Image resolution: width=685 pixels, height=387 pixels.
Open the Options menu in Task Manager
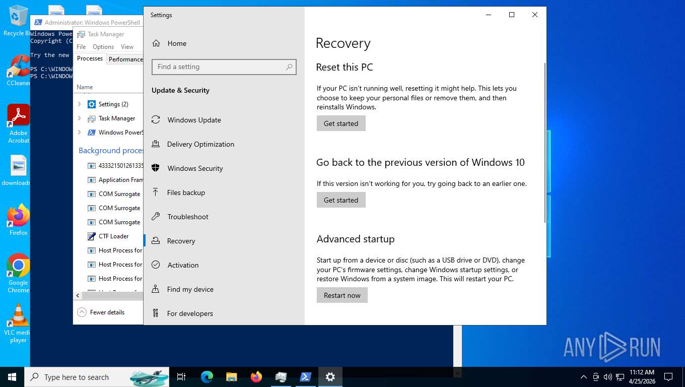(103, 47)
